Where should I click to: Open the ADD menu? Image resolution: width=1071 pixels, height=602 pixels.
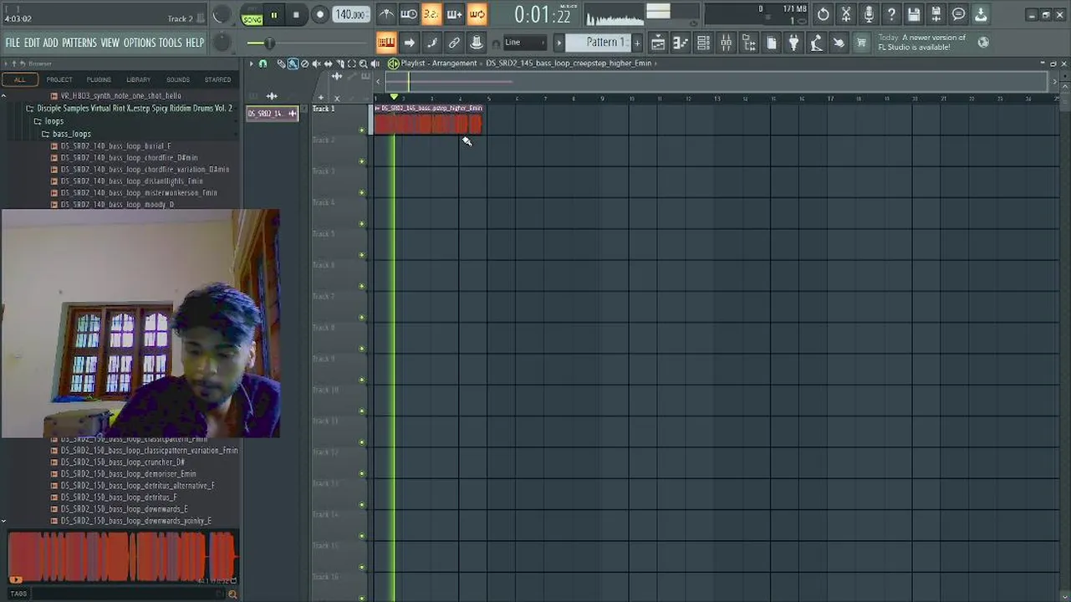tap(50, 43)
